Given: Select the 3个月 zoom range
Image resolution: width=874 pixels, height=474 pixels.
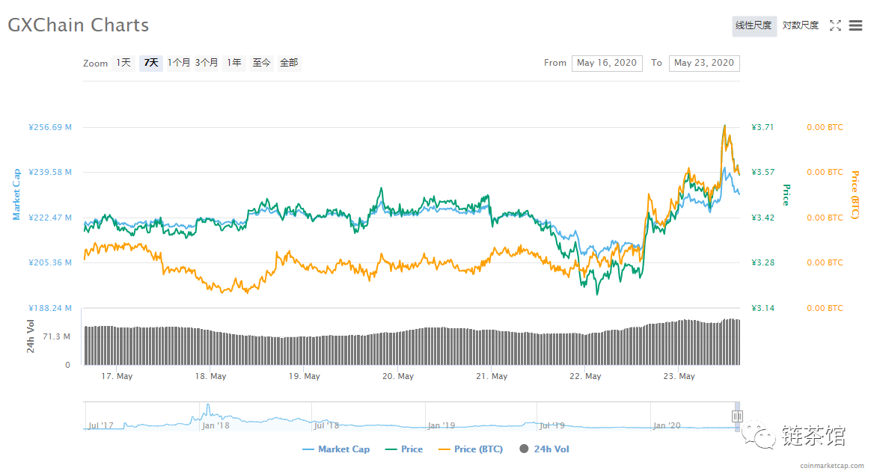Looking at the screenshot, I should pyautogui.click(x=207, y=63).
